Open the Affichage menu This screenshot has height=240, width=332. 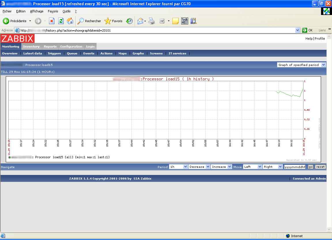point(37,11)
